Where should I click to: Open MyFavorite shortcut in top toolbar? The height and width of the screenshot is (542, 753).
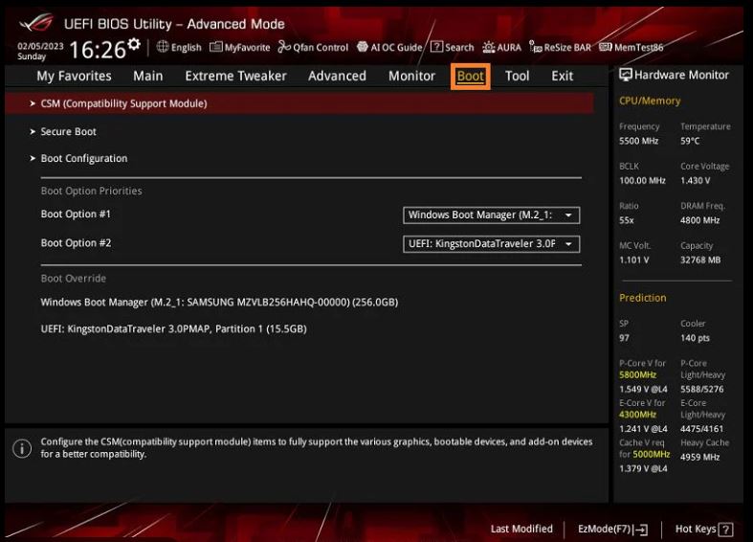[x=240, y=47]
